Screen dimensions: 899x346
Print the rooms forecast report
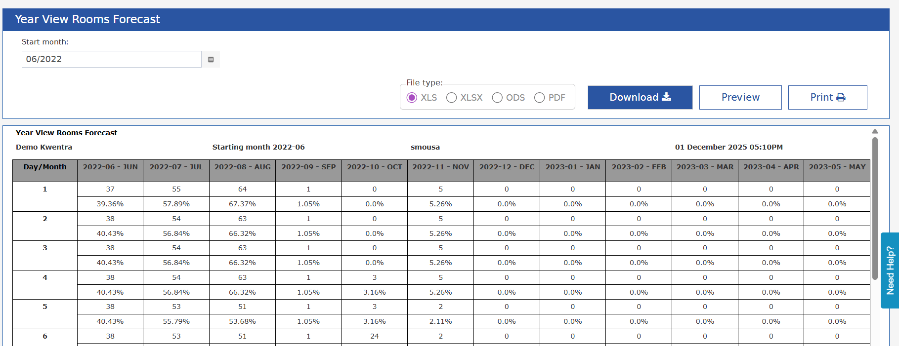827,97
